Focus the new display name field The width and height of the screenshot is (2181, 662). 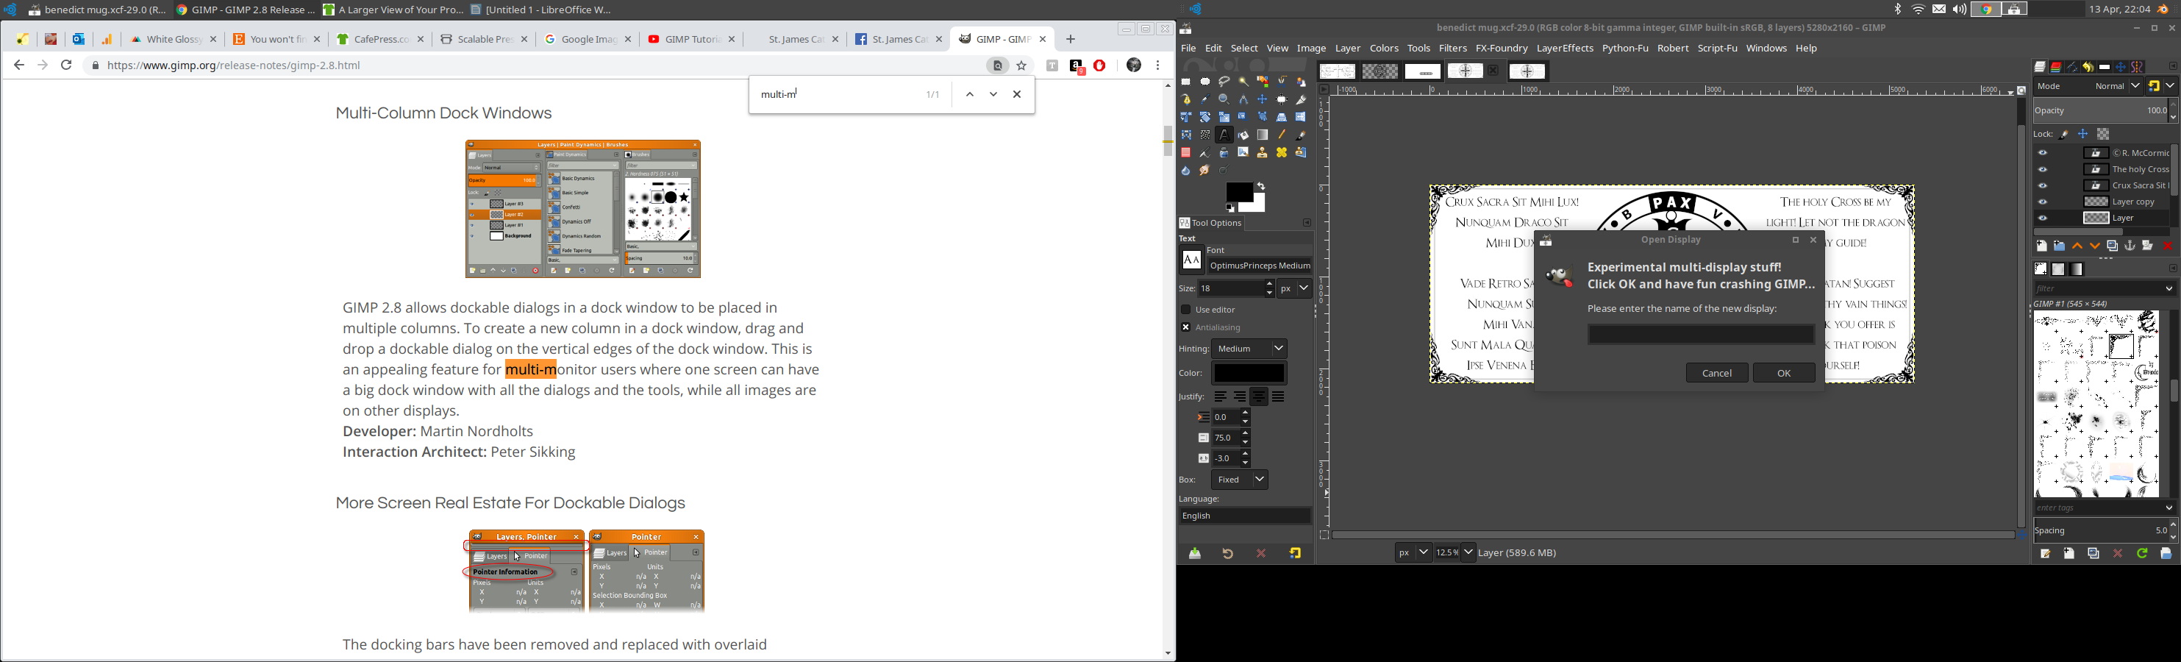click(x=1701, y=335)
